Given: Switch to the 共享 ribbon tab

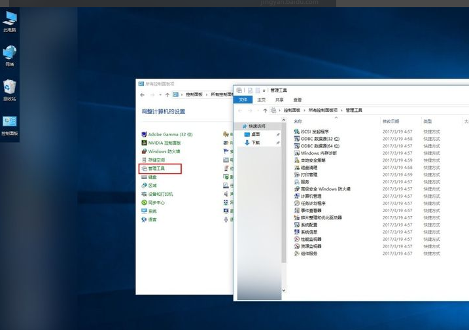Looking at the screenshot, I should pos(279,100).
